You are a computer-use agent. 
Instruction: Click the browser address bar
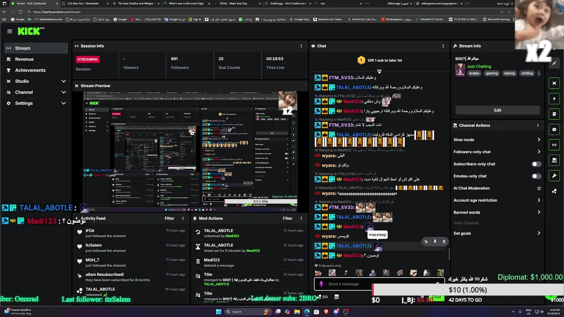coord(264,12)
